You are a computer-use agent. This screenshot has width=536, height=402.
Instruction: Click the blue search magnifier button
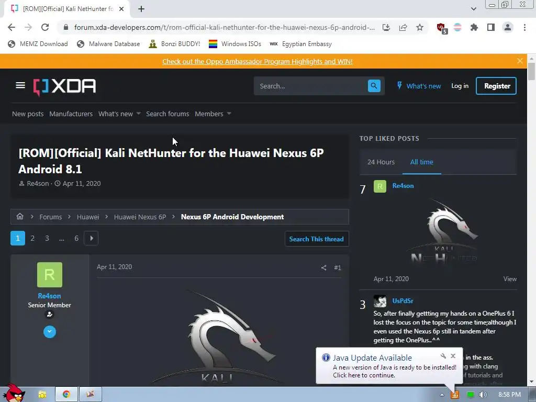pos(374,86)
